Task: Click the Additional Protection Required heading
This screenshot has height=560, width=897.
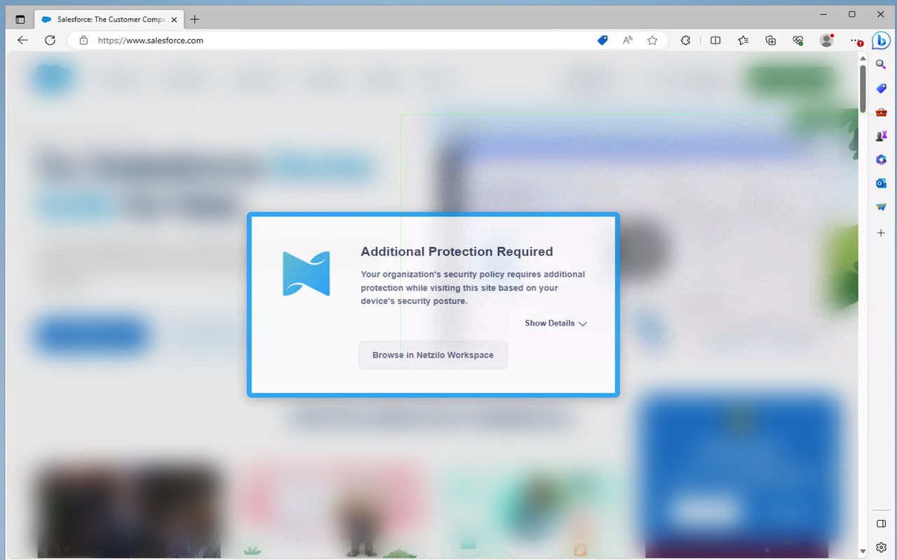Action: pyautogui.click(x=457, y=252)
